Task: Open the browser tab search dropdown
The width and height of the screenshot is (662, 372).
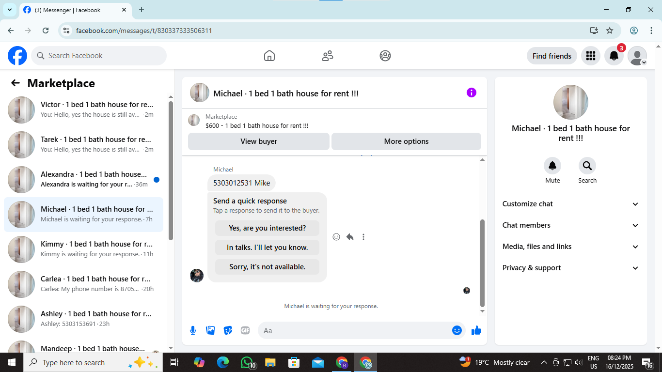Action: pos(9,10)
